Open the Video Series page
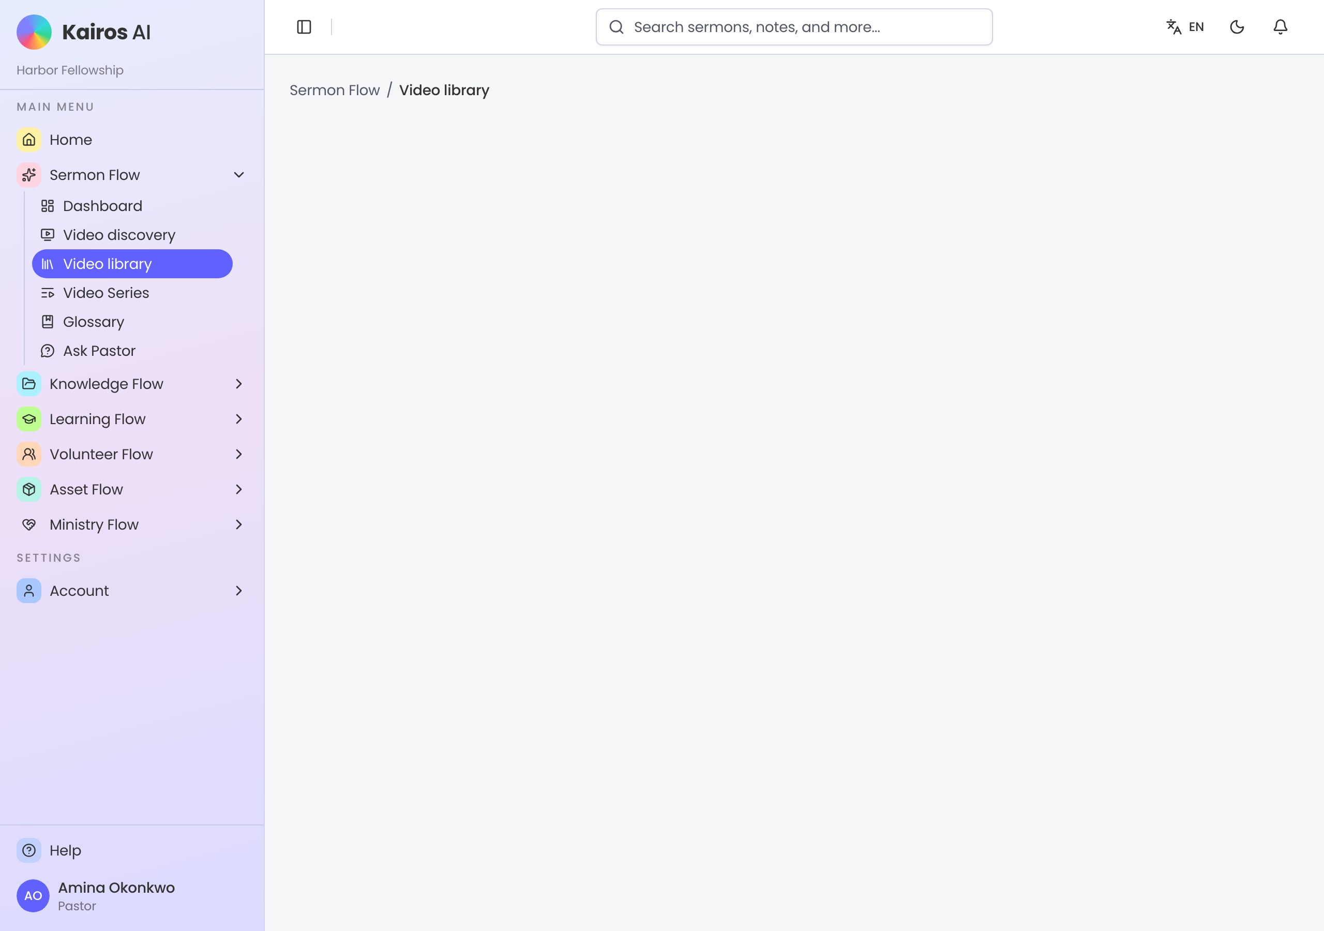This screenshot has width=1324, height=931. coord(132,293)
